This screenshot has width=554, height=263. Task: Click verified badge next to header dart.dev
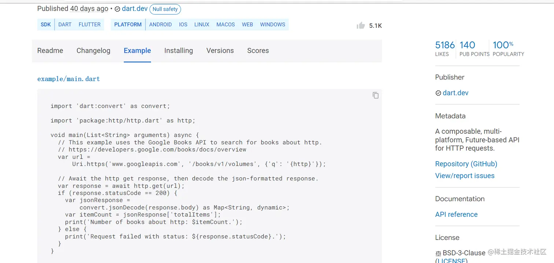(x=117, y=9)
